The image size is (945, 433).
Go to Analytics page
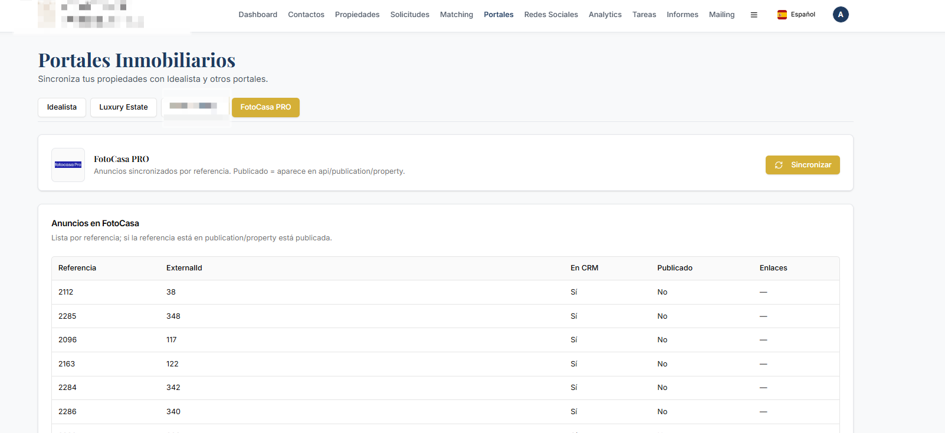(605, 15)
